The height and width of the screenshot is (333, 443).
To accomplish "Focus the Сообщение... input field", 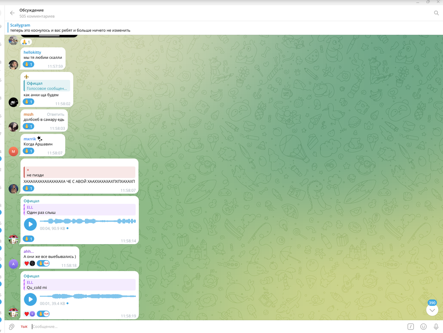I will coord(218,326).
